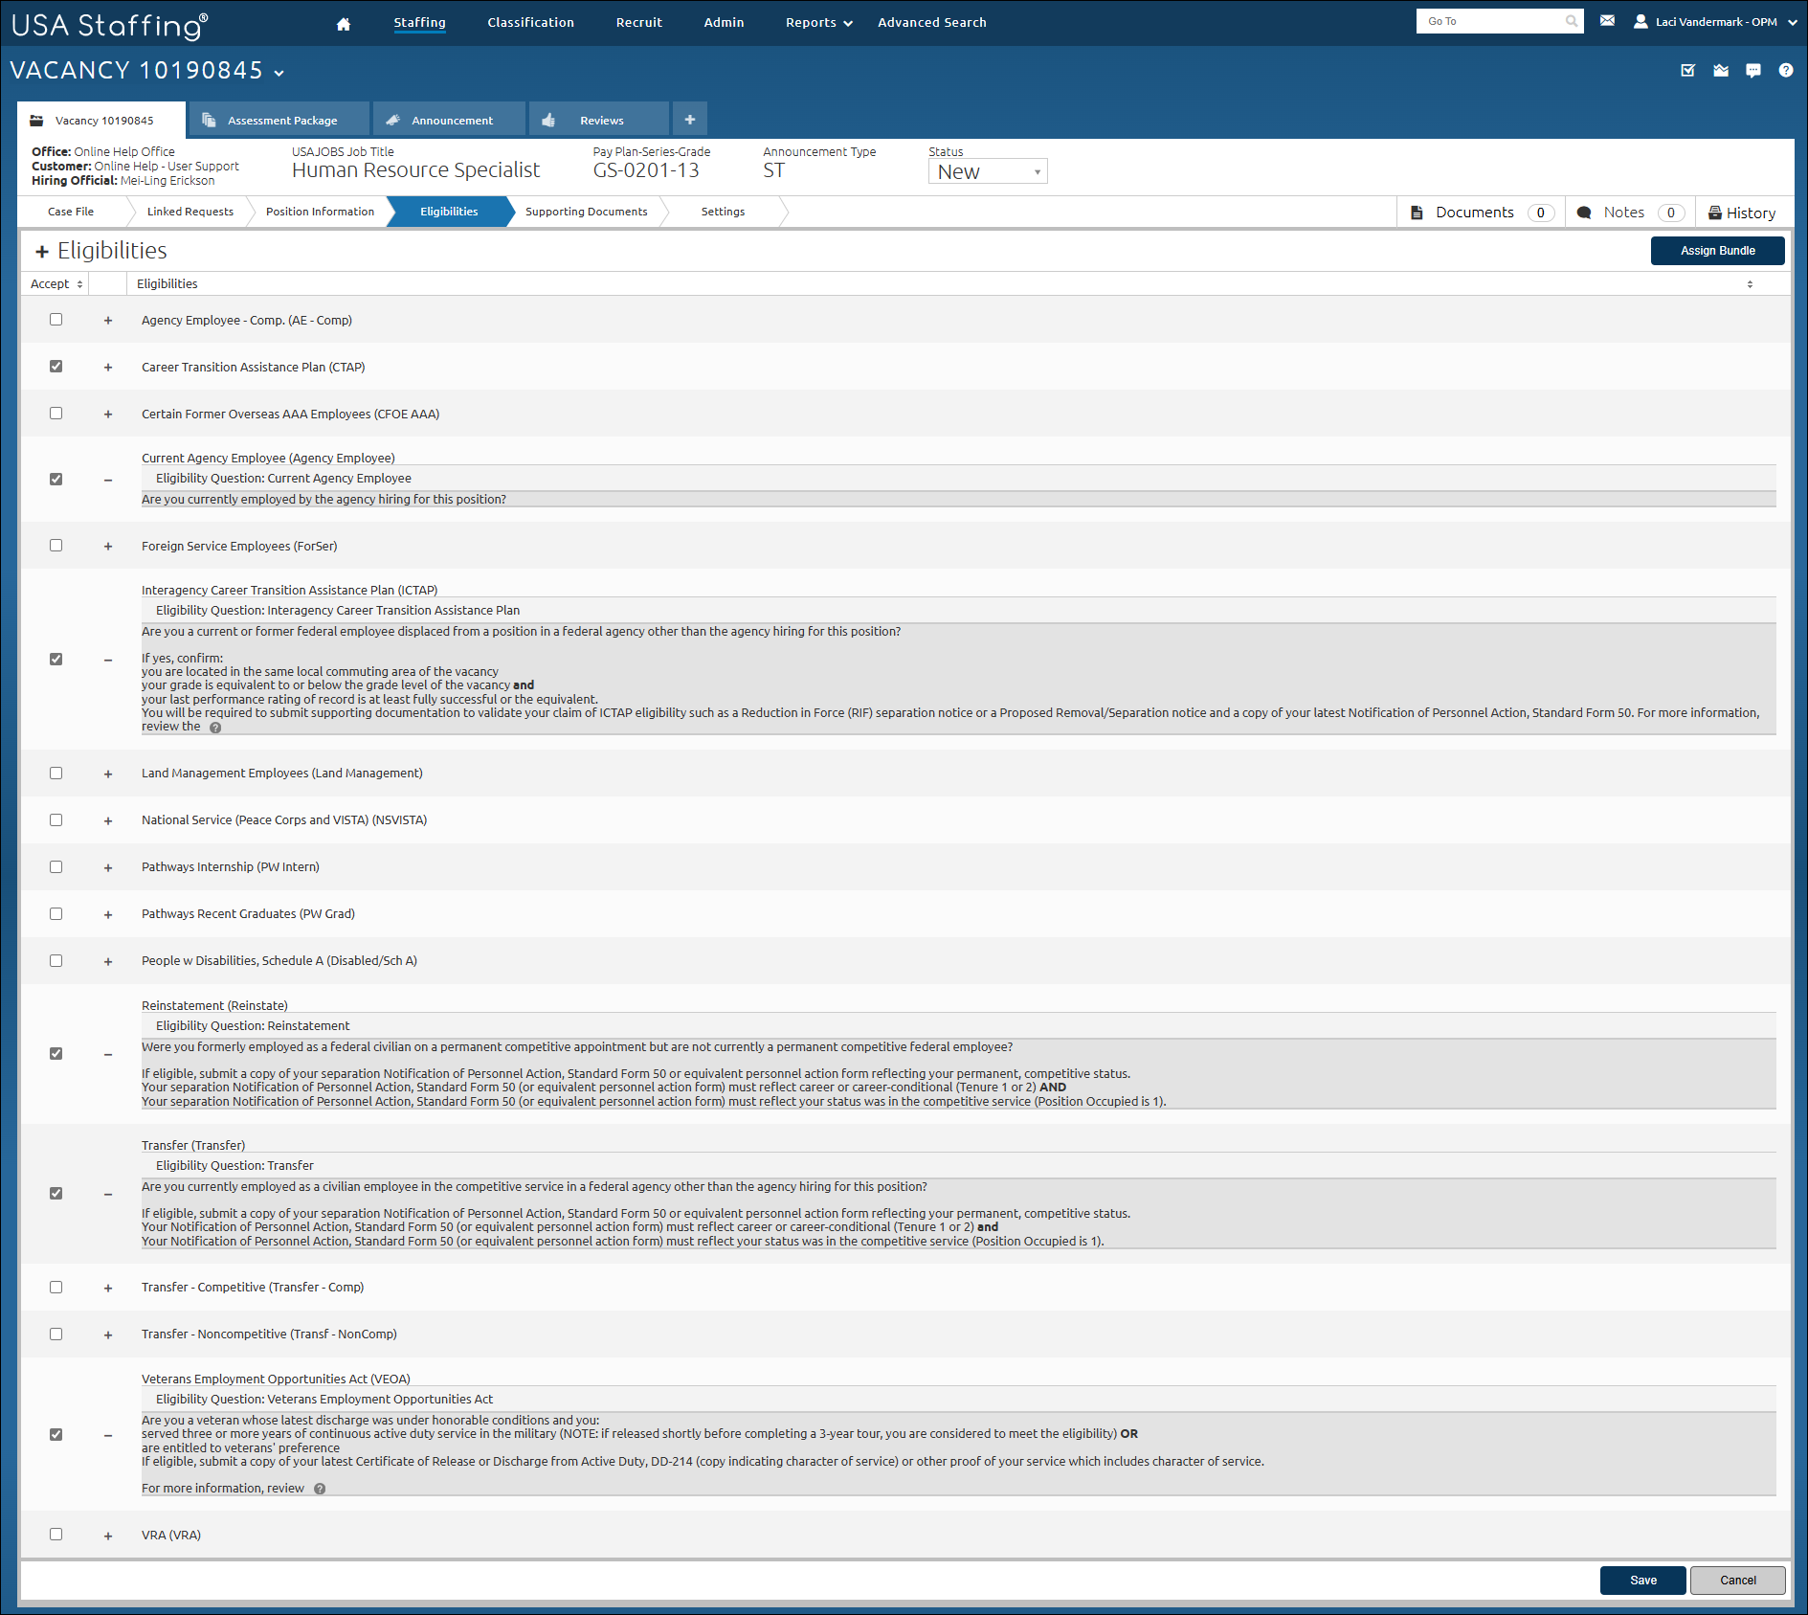Uncheck the Reinstatement checkbox

[56, 1054]
